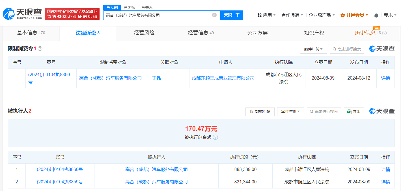Viewport: 401px width, 191px height.
Task: Click the crown icon on 开通会员
Action: point(343,15)
